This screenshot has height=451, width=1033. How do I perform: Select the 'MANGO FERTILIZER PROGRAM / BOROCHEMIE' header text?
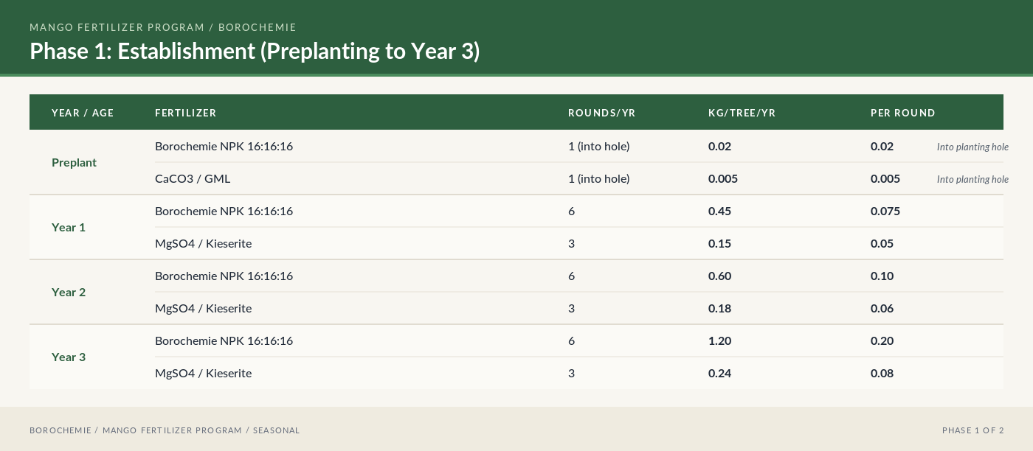(x=163, y=27)
